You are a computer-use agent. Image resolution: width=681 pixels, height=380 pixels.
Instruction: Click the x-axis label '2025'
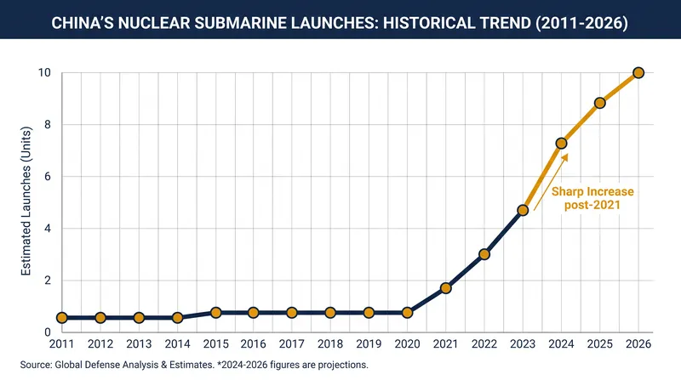600,344
